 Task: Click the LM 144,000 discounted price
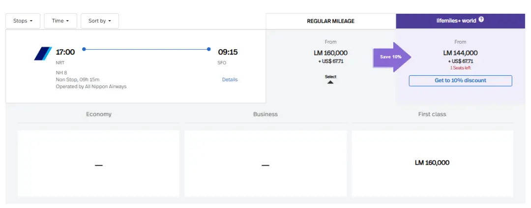[x=460, y=53]
